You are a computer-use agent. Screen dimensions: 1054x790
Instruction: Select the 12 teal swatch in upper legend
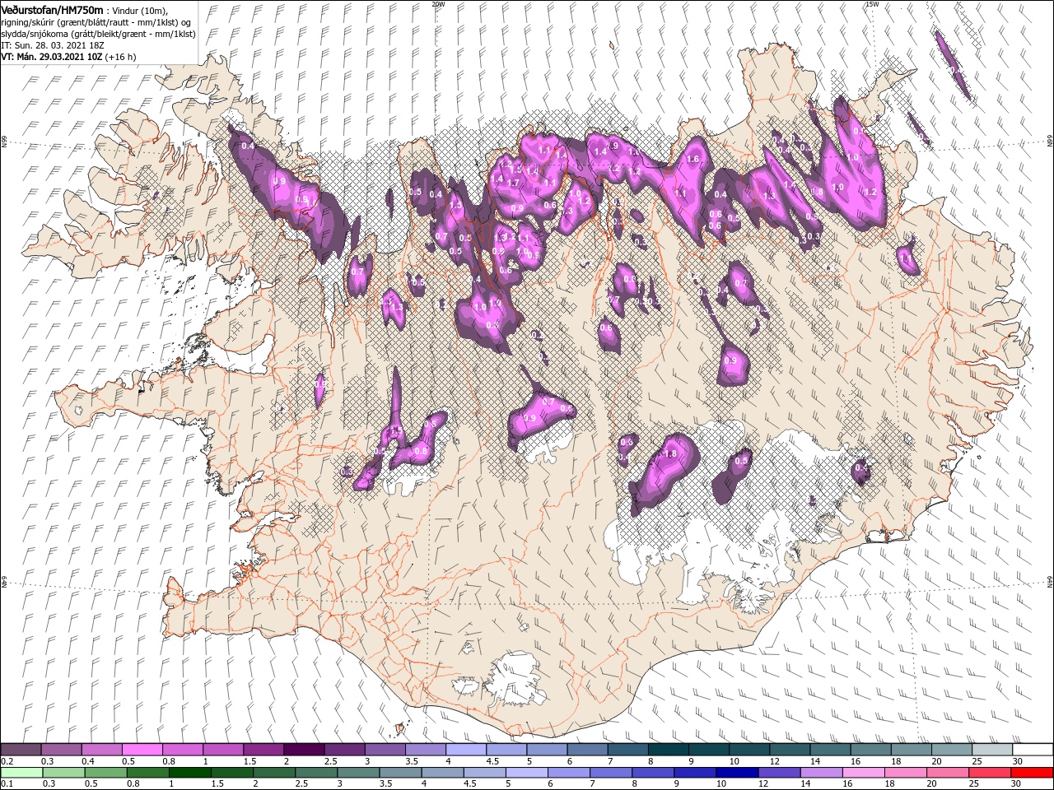tap(790, 750)
